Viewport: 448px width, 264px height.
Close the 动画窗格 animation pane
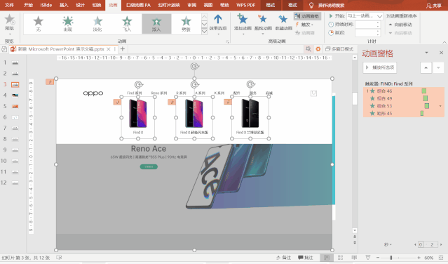click(441, 53)
